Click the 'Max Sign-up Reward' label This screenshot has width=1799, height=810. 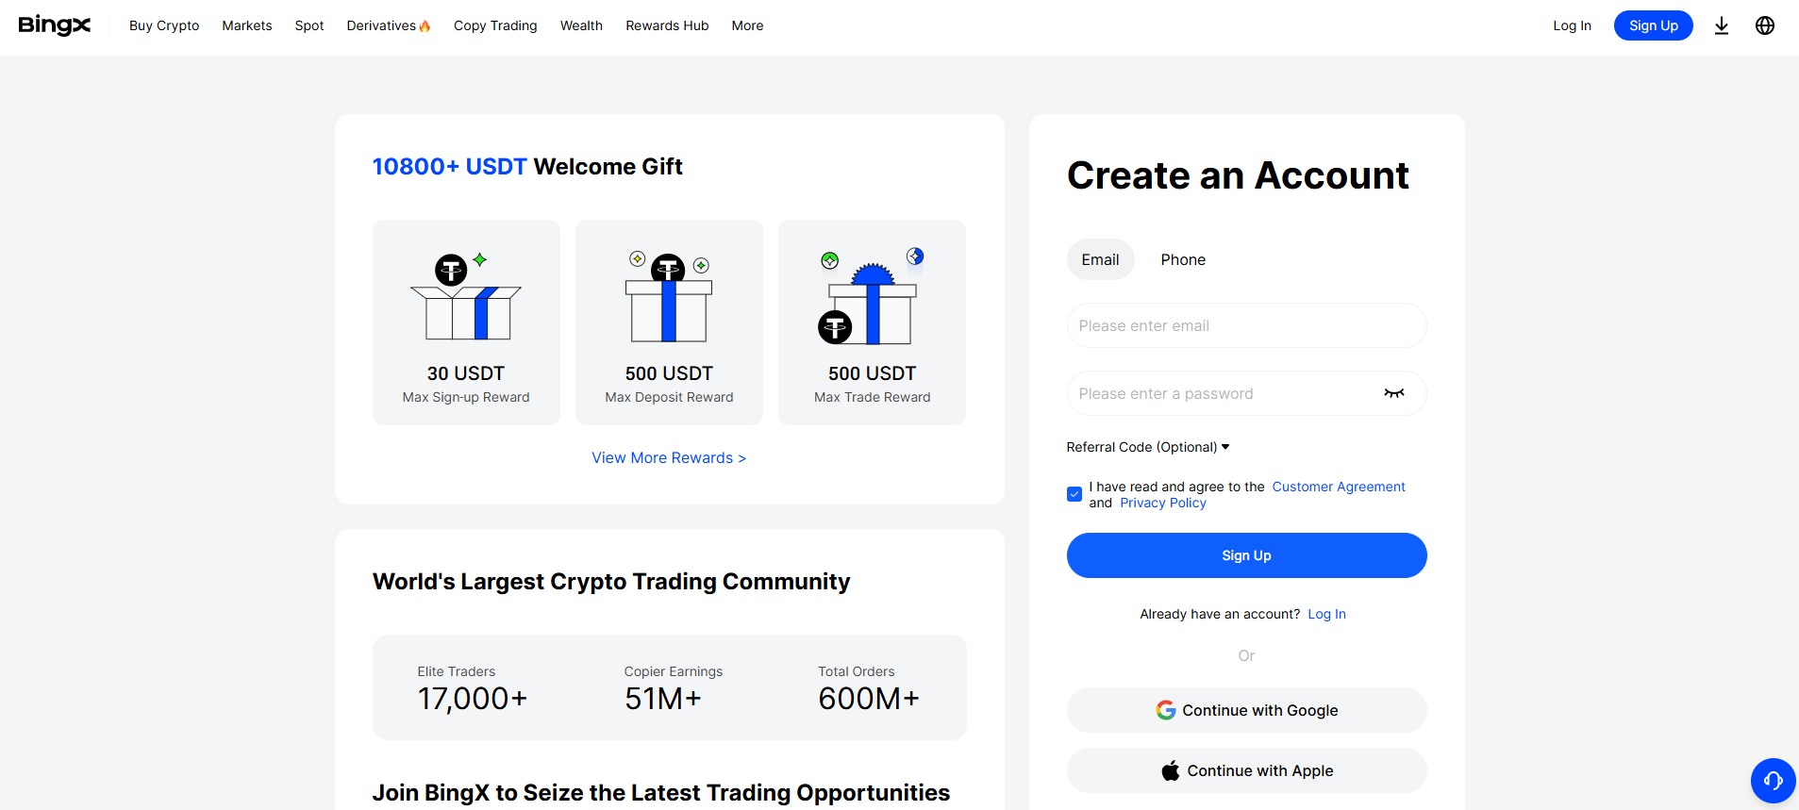(466, 397)
